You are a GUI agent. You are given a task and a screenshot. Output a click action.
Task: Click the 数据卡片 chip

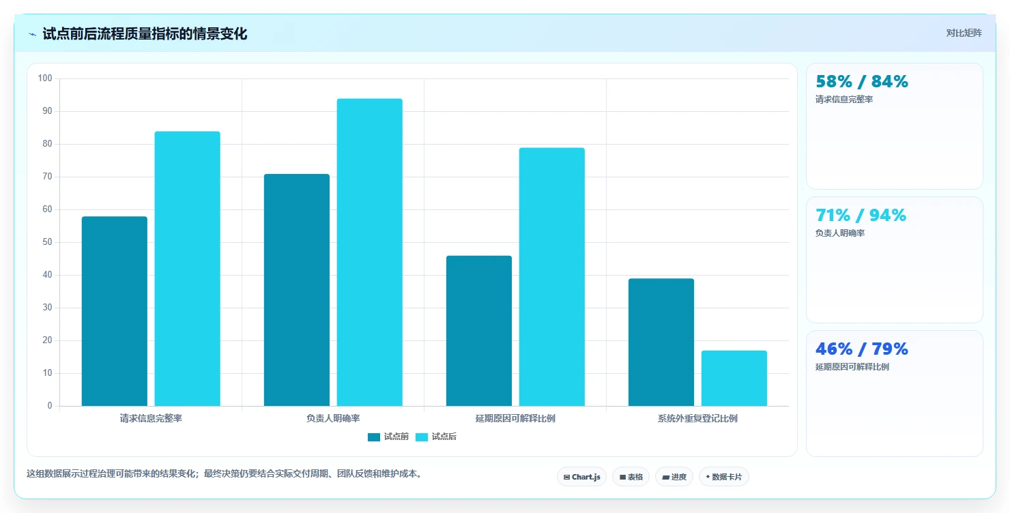723,477
